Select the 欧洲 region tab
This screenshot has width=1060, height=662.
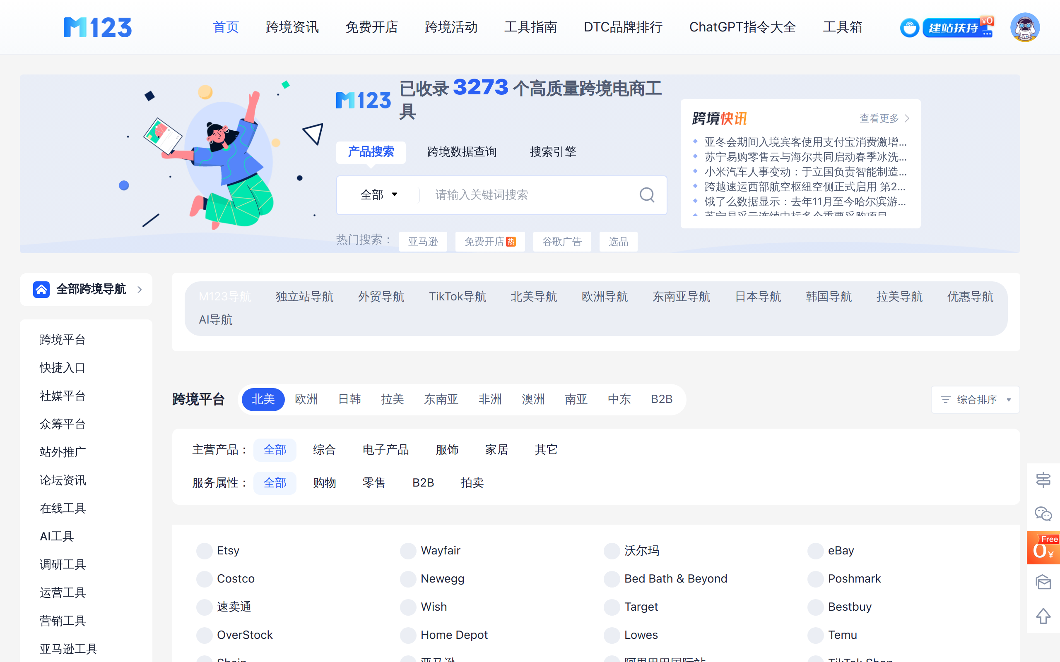point(306,399)
